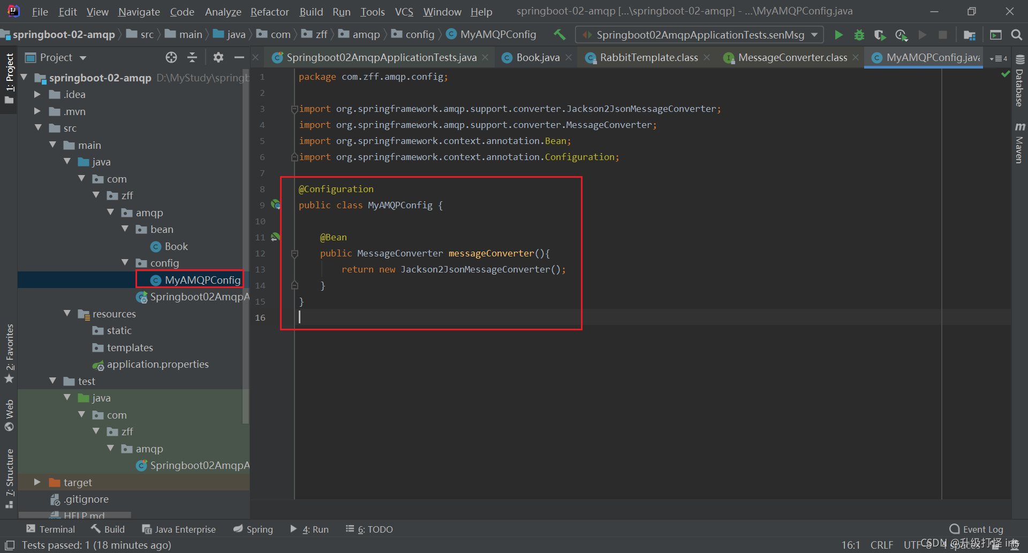Open the Terminal tool window

(51, 529)
